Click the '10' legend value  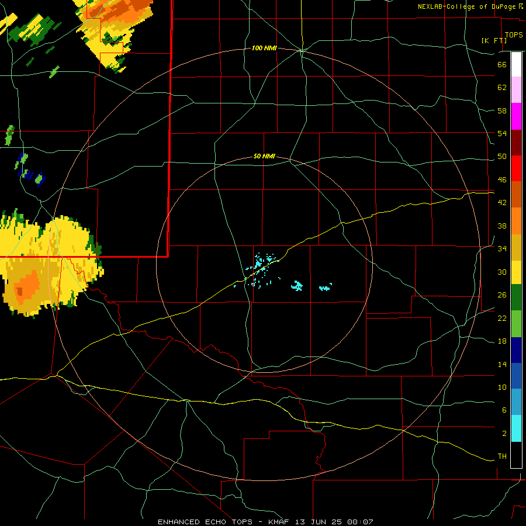pos(502,387)
